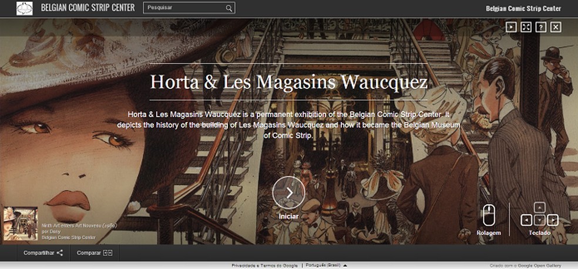Click the Comparar compare button
Viewport: 578px width, 269px height.
coord(95,253)
